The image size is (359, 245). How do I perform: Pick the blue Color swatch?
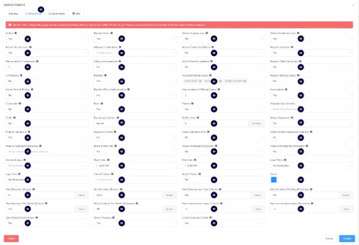point(274,179)
